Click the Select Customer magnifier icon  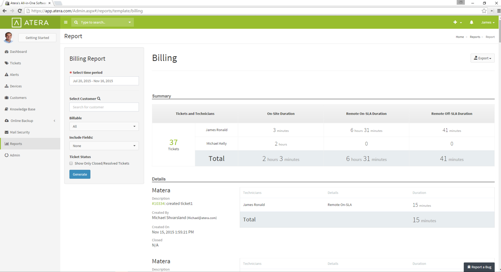coord(99,99)
